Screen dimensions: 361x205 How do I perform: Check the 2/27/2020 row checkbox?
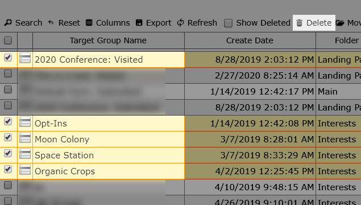tap(8, 73)
